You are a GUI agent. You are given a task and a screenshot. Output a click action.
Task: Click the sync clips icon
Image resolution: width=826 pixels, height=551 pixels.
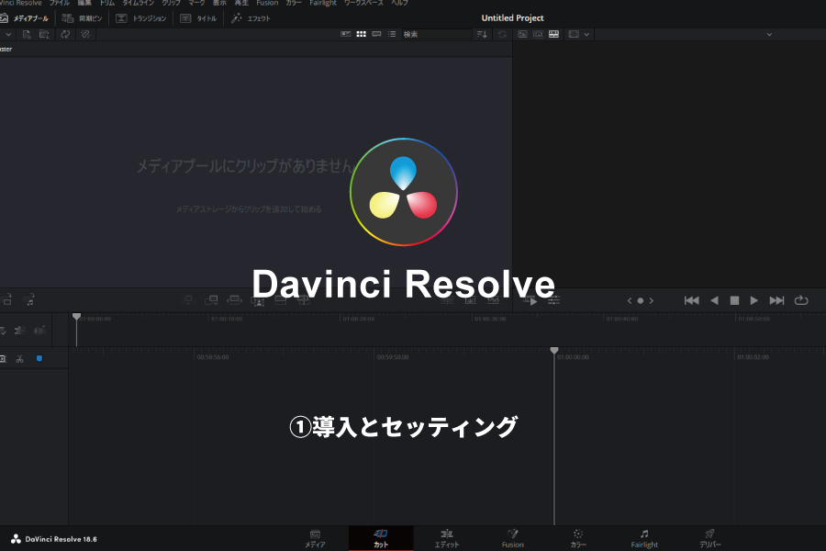click(65, 34)
